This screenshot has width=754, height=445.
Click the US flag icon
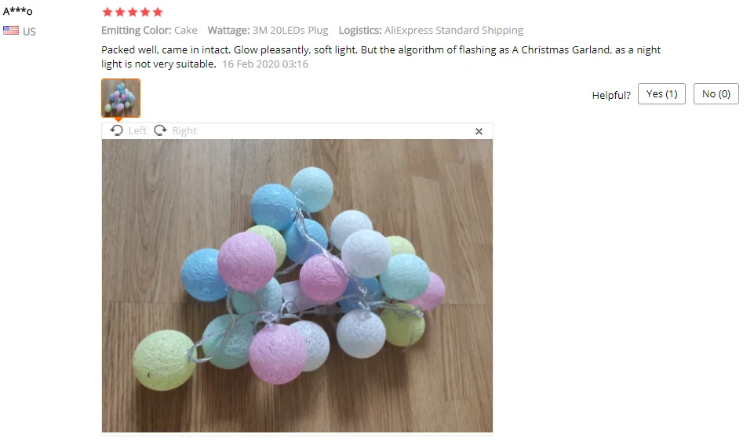pos(11,31)
